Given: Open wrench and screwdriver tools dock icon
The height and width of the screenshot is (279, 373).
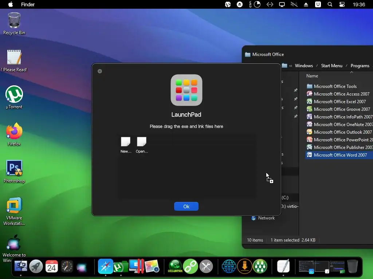Looking at the screenshot, I should [x=206, y=266].
